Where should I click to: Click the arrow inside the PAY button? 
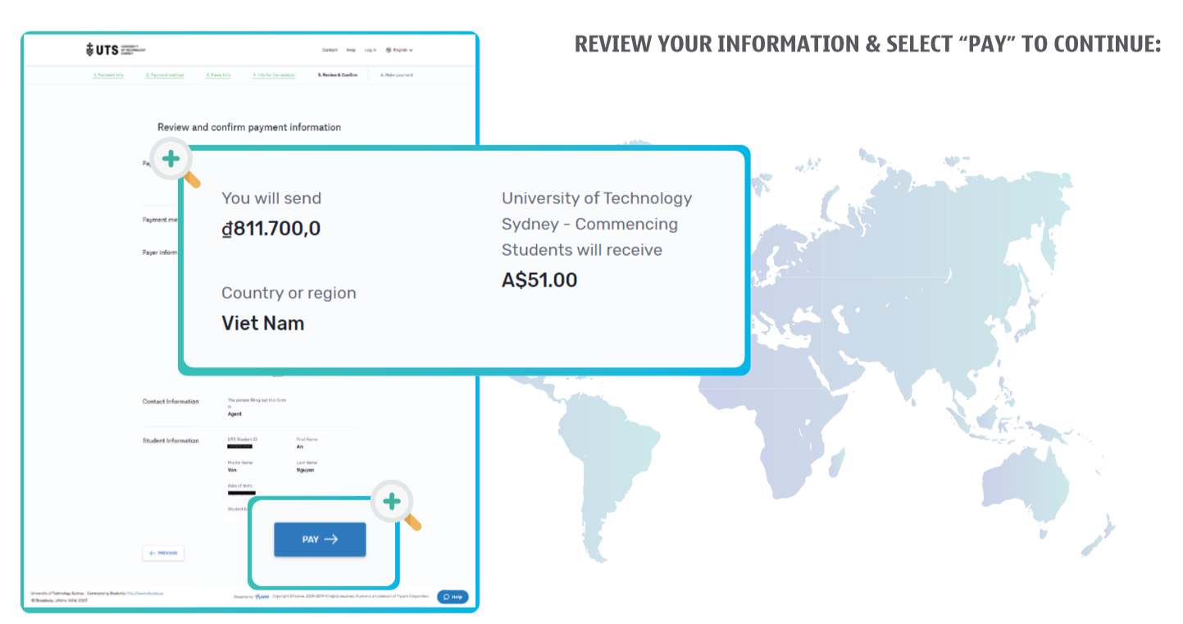coord(331,540)
